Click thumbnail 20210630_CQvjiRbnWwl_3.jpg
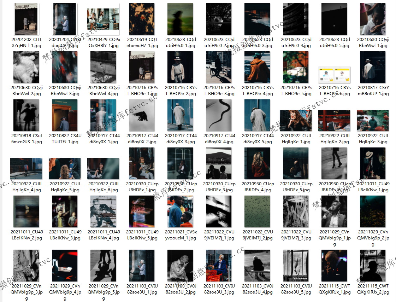396x302 pixels. pos(65,67)
